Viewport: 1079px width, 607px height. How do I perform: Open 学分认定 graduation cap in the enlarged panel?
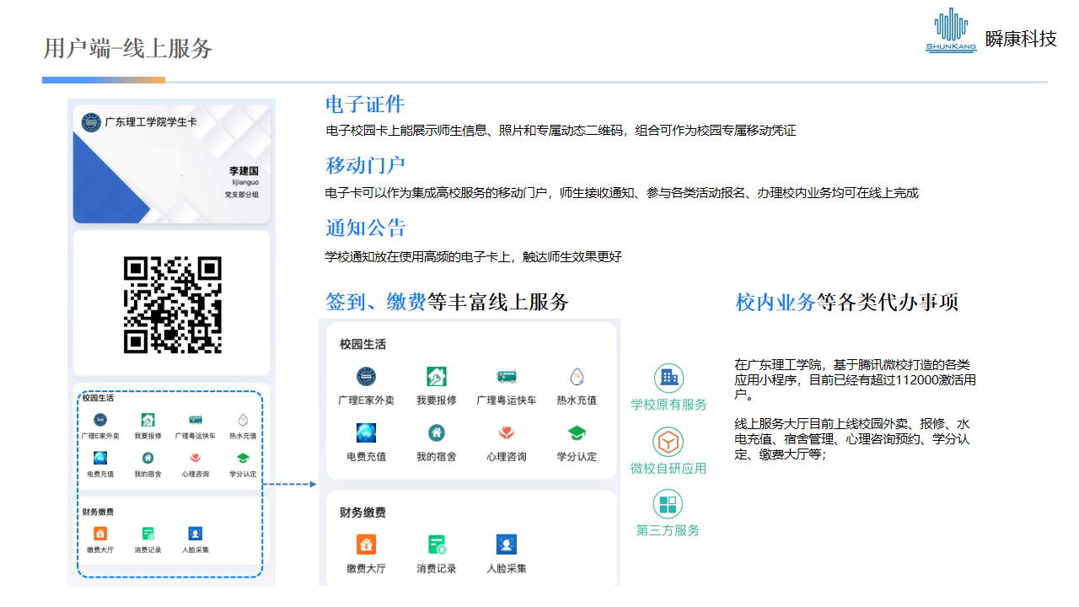coord(577,433)
